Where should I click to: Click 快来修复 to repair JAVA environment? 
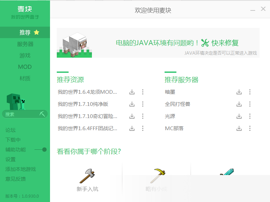click(x=225, y=43)
